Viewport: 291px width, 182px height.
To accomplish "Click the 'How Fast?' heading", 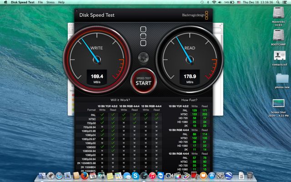I will (x=189, y=100).
